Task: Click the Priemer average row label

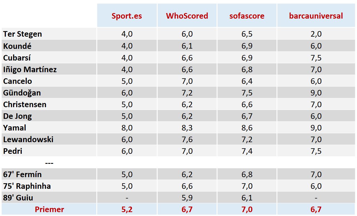Action: pos(49,209)
